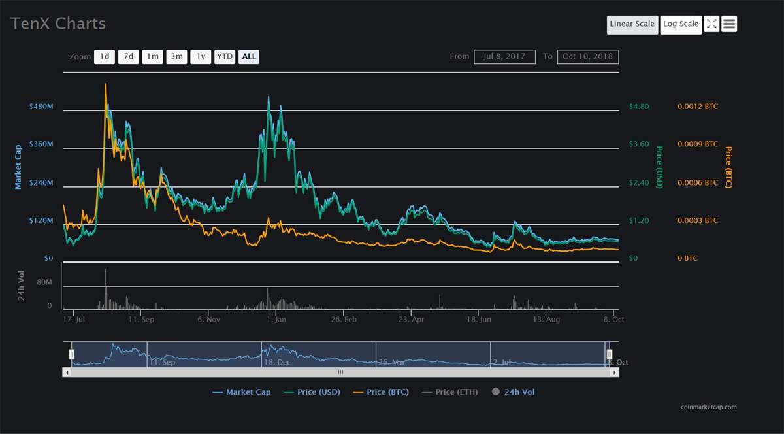Switch to Linear Scale
Screen dimensions: 784x434
point(632,24)
